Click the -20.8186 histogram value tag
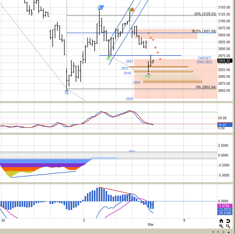 (x=225, y=213)
